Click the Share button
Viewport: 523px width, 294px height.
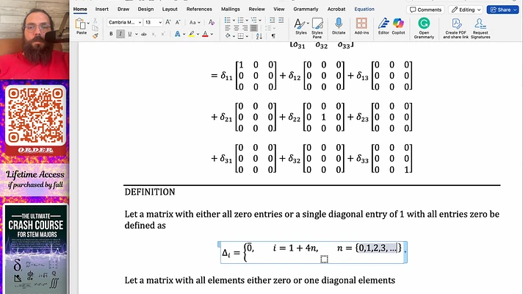pyautogui.click(x=500, y=10)
